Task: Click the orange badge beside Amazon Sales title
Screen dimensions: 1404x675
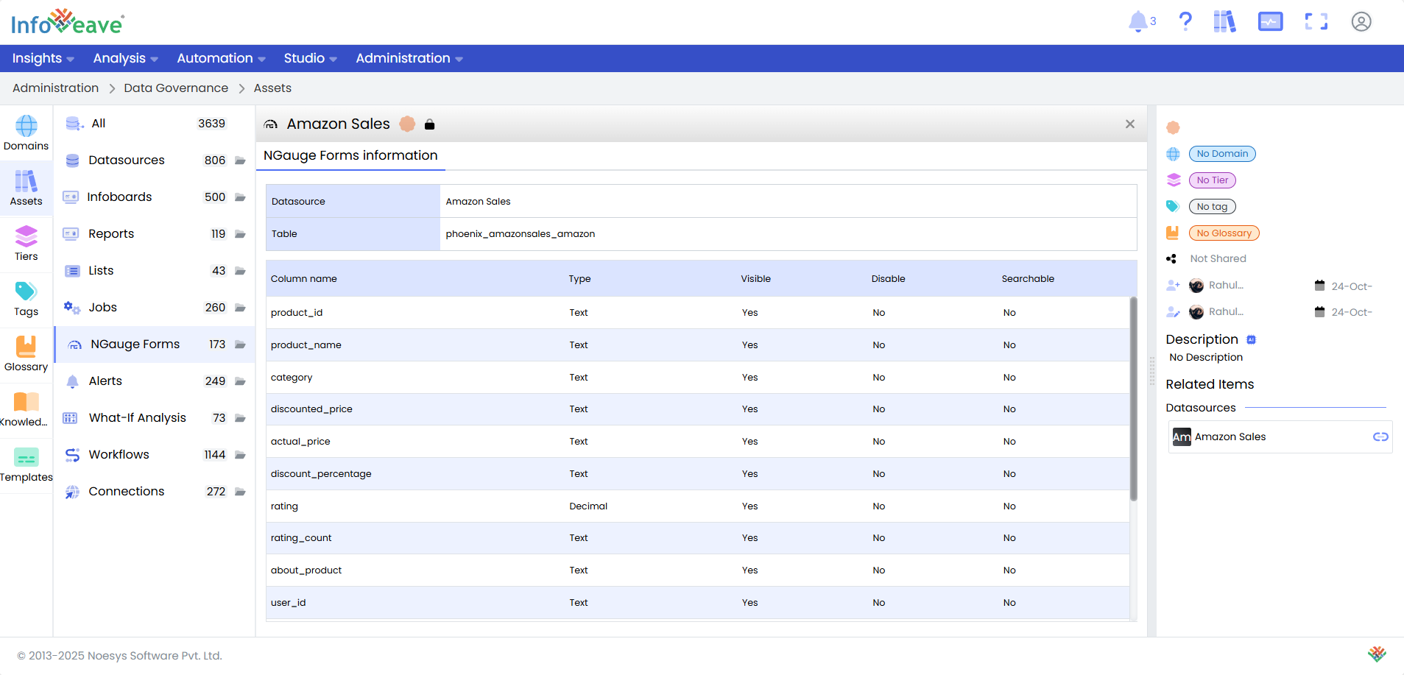Action: tap(407, 124)
